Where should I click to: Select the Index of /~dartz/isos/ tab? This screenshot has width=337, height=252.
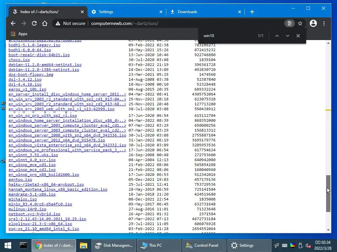(x=47, y=12)
